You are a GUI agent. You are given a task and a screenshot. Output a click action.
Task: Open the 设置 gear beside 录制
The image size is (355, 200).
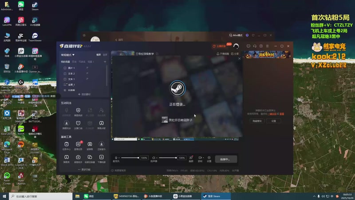[x=209, y=158]
